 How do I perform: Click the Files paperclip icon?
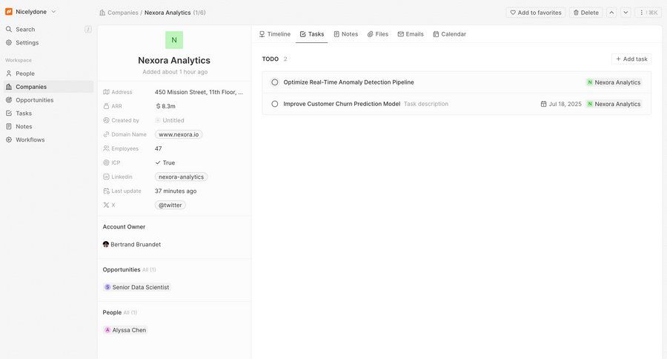[x=370, y=34]
